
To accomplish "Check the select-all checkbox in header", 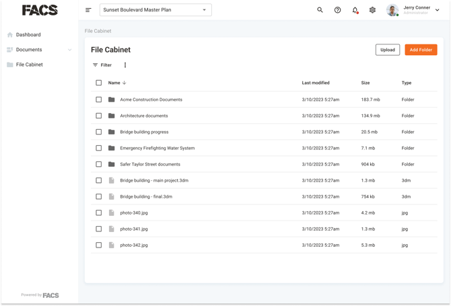I will pos(99,83).
